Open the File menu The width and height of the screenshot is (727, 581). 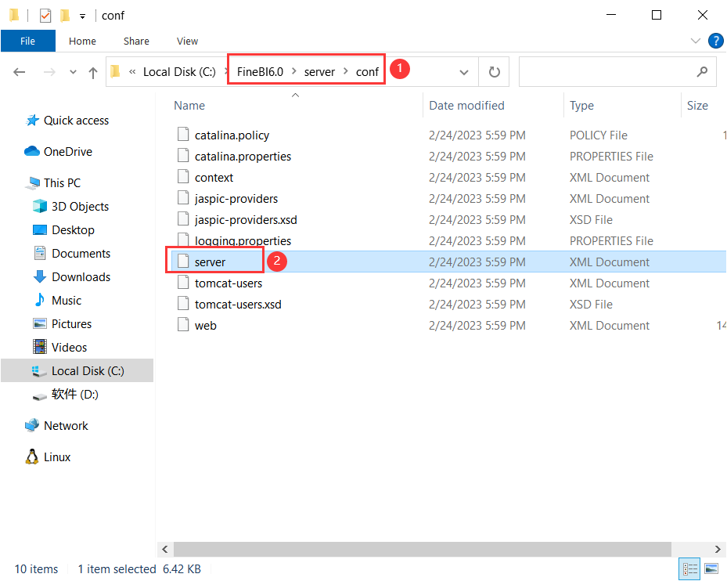(x=28, y=41)
